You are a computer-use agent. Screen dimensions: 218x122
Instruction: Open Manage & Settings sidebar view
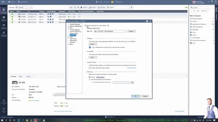[4, 34]
